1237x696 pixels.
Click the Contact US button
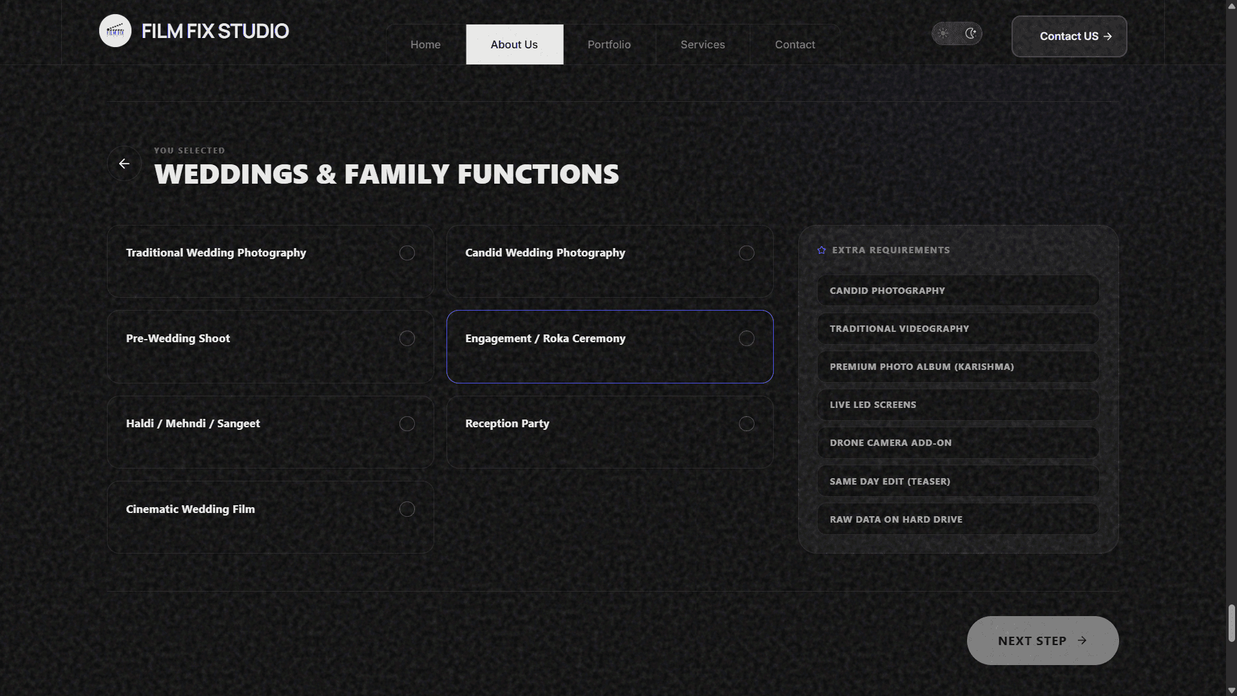pyautogui.click(x=1068, y=37)
